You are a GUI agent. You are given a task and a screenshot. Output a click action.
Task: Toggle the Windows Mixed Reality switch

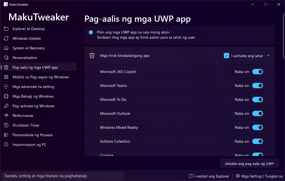point(258,127)
